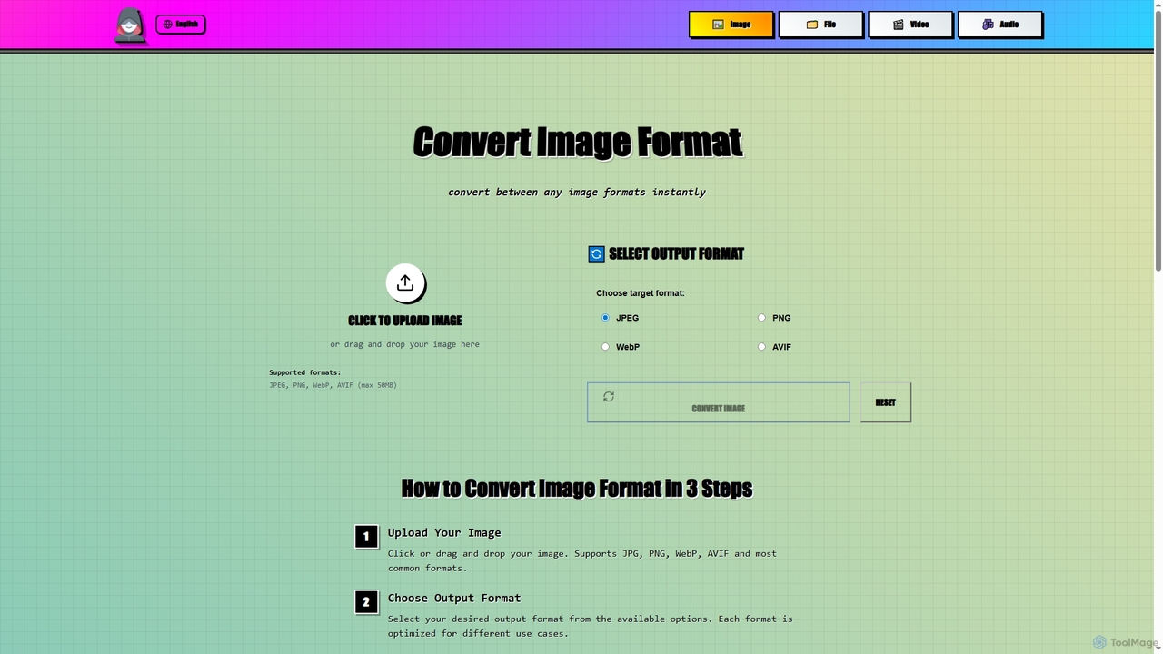
Task: Click the 'Supported formats:' label
Action: [305, 372]
